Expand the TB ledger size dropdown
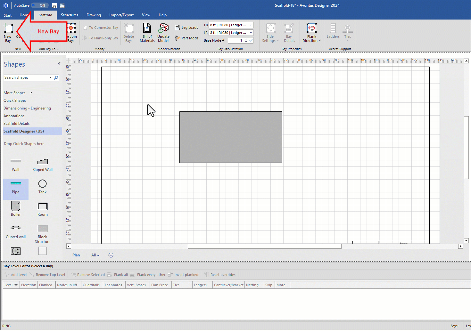The image size is (471, 331). 251,25
